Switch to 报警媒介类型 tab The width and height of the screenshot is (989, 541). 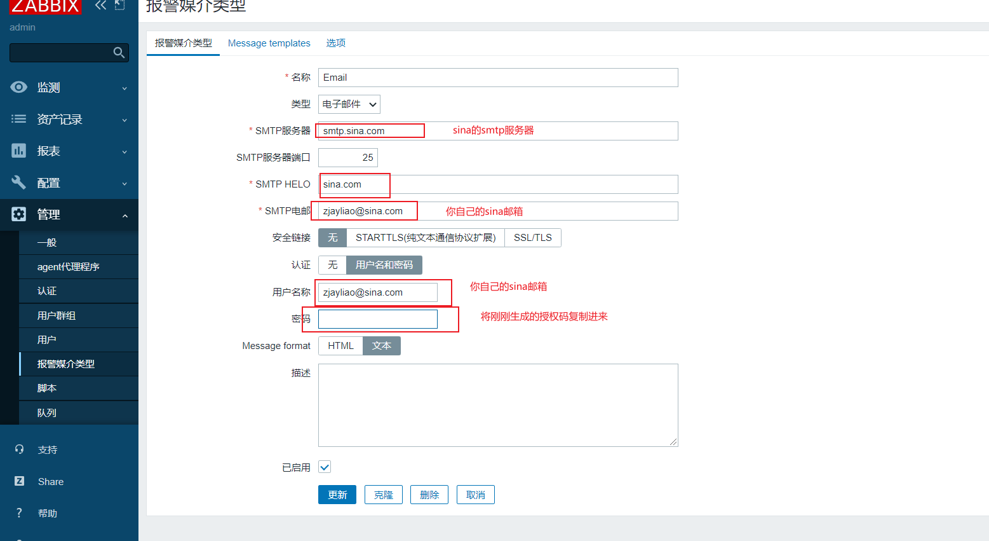184,43
